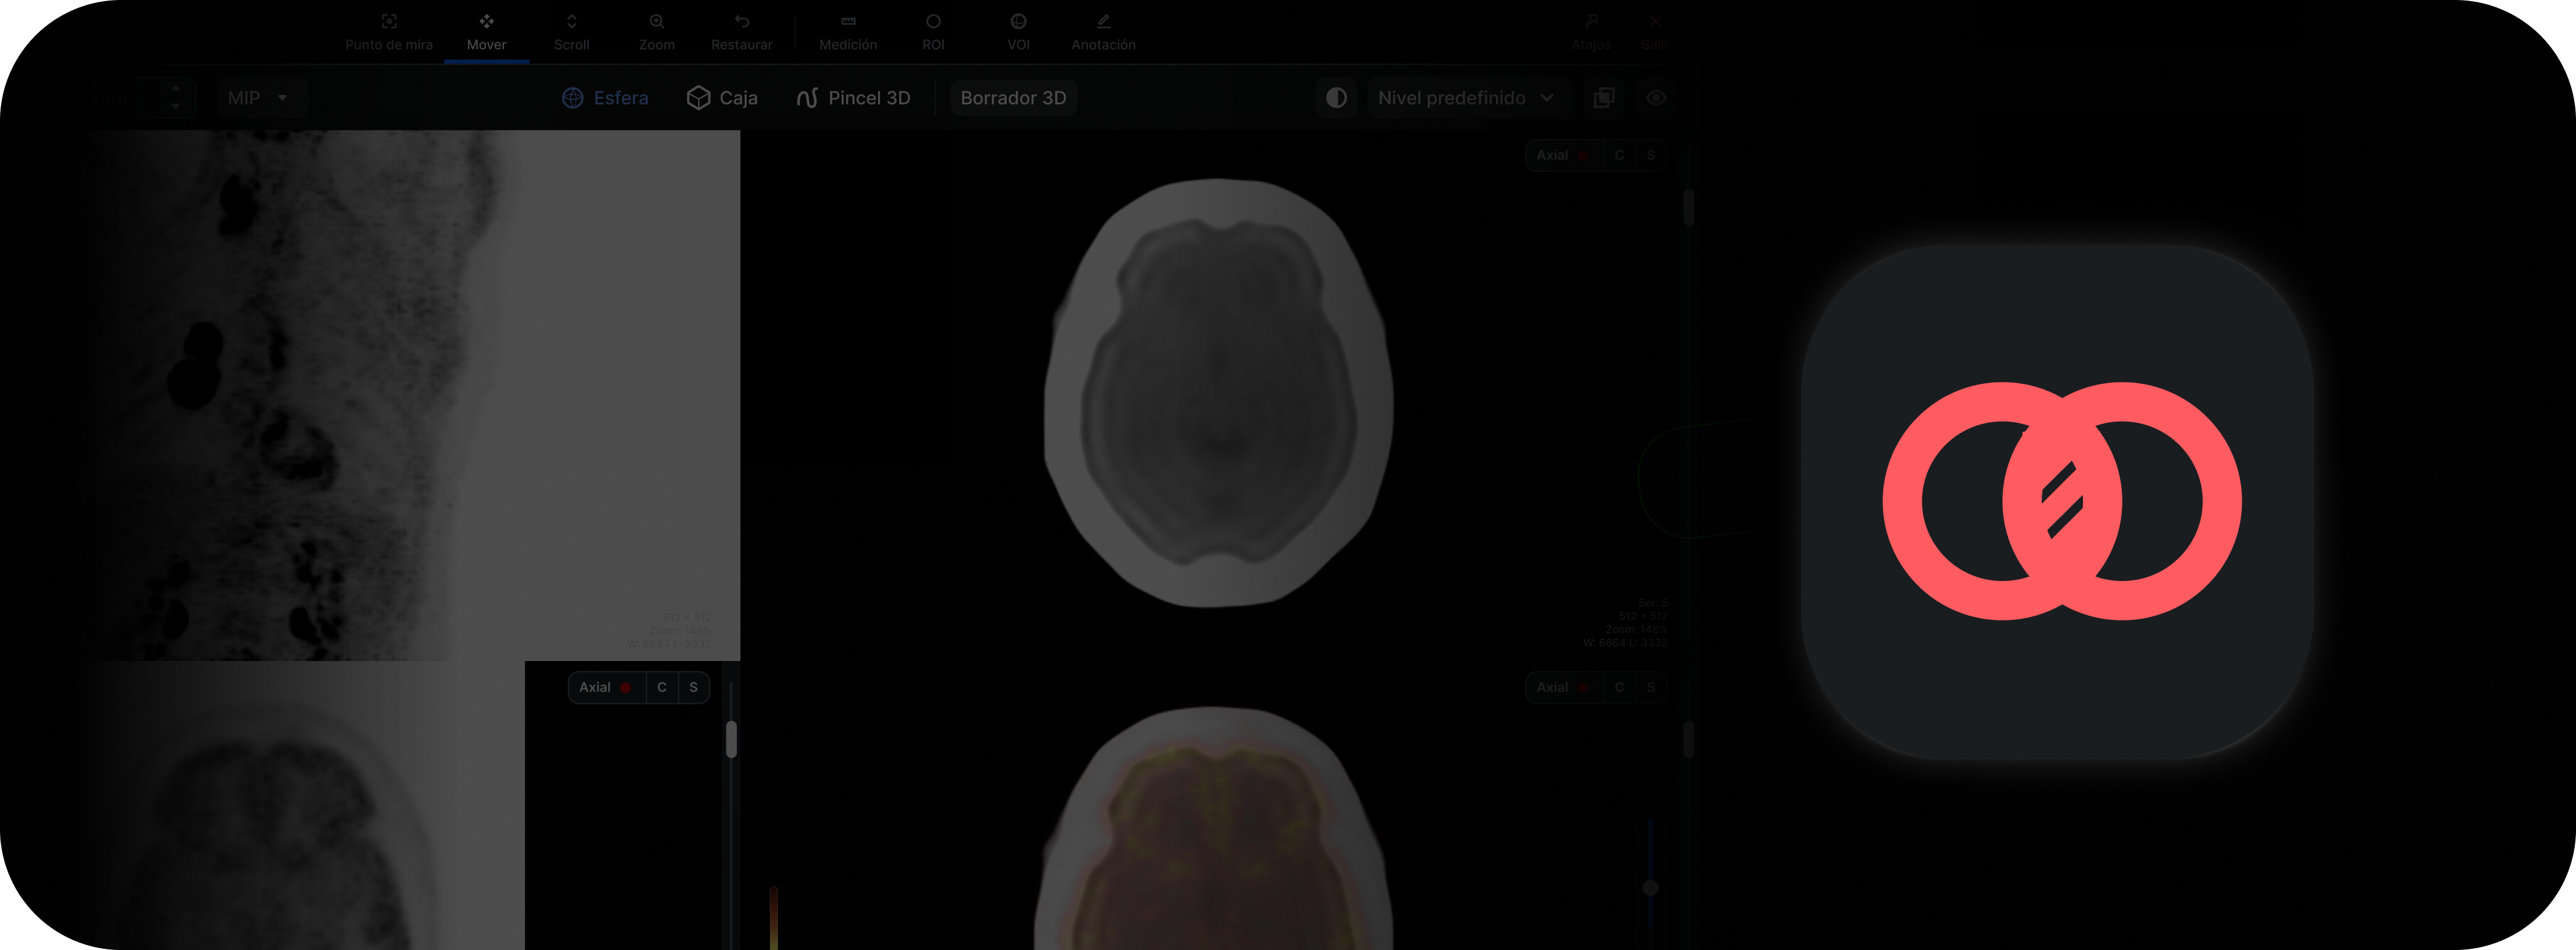Click the Borrador 3D button
The image size is (2576, 950).
point(1013,98)
